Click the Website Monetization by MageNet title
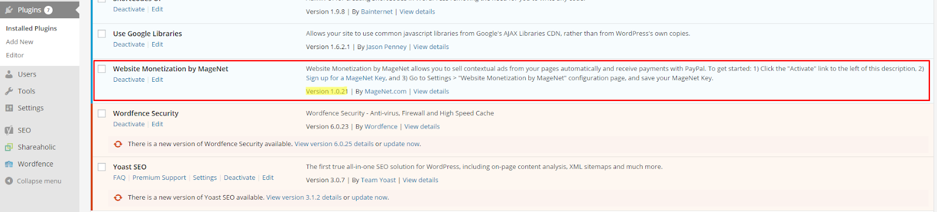937x212 pixels. click(x=170, y=69)
